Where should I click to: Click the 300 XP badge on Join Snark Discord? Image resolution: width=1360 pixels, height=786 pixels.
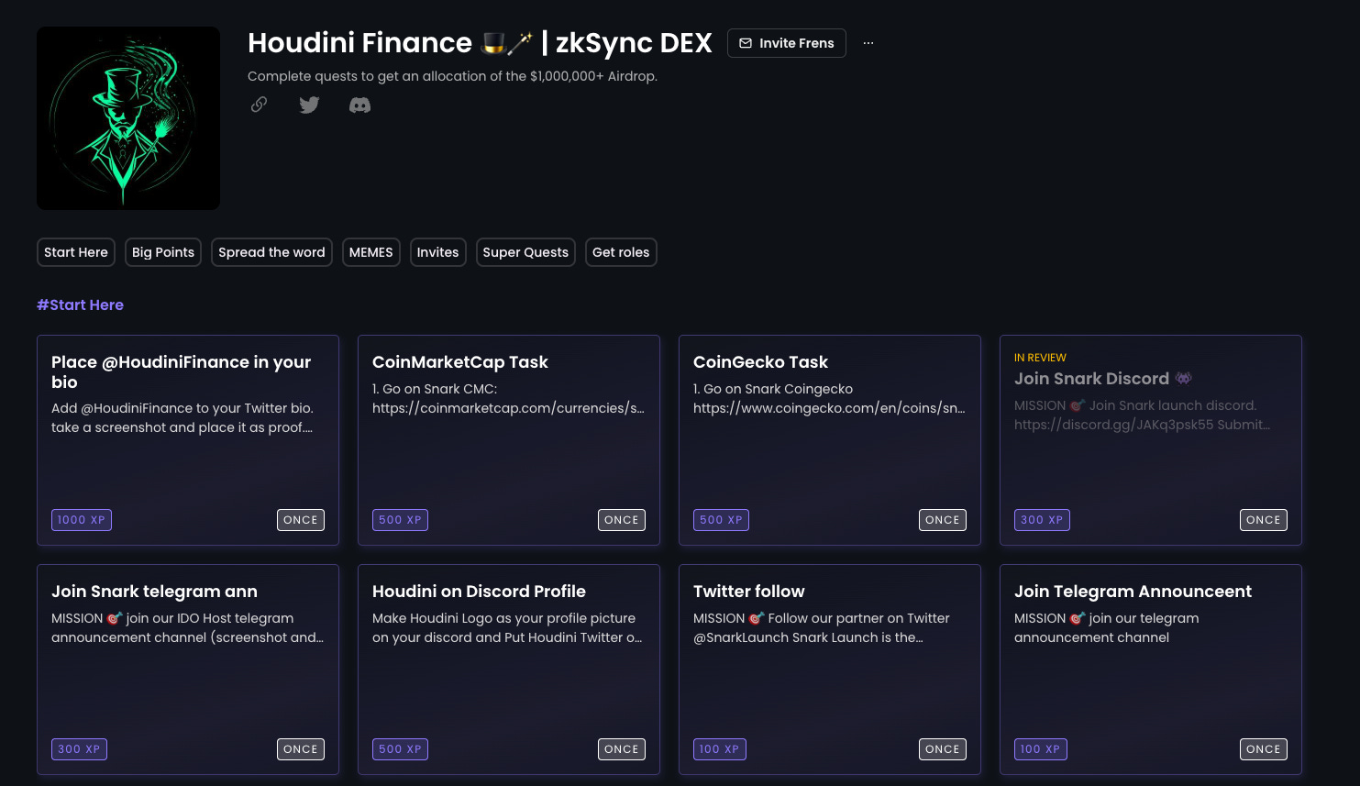[x=1042, y=520]
